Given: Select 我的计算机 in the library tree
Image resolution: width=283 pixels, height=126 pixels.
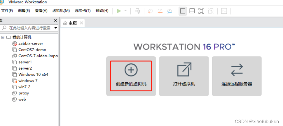Looking at the screenshot, I should [x=22, y=38].
